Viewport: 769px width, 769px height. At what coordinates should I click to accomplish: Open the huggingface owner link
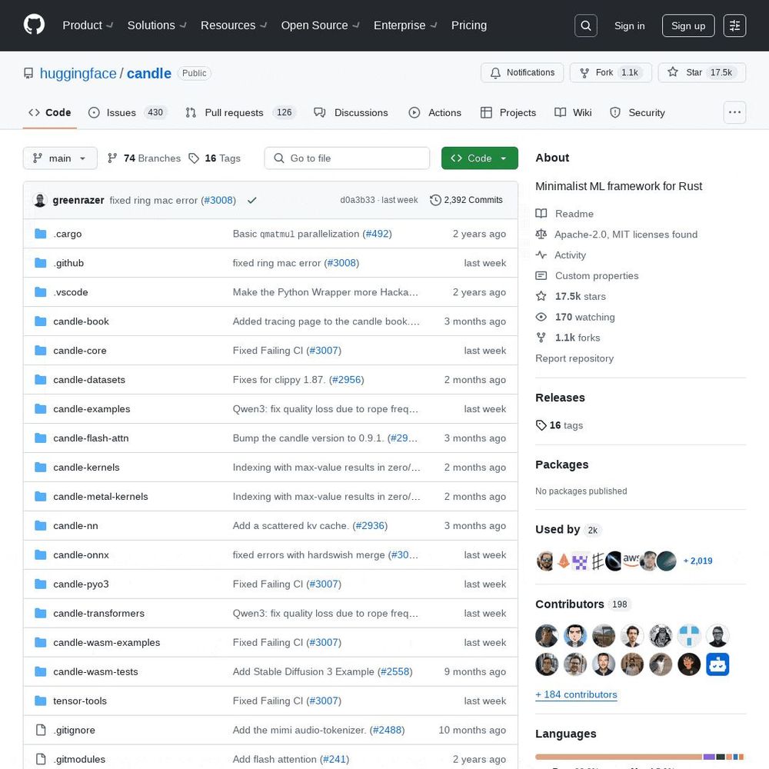click(x=78, y=74)
